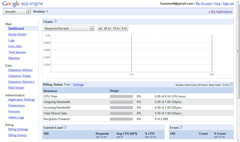Click the Recipients Emailed usage bar
Viewport: 240px width, 142px height.
[121, 119]
